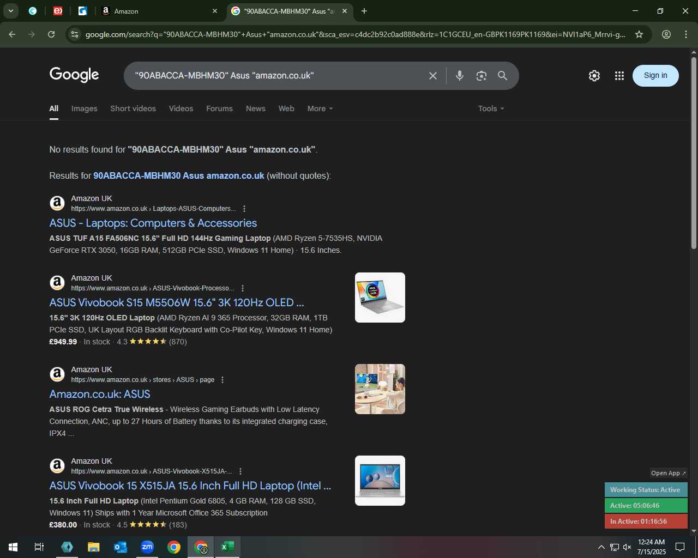Reload the current page
Image resolution: width=698 pixels, height=558 pixels.
click(51, 34)
